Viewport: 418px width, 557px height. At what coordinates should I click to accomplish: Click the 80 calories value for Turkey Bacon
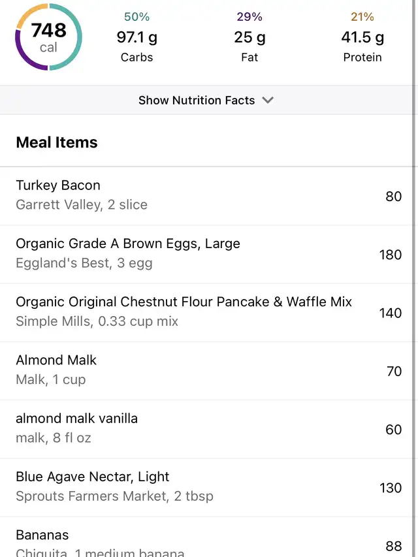tap(393, 196)
